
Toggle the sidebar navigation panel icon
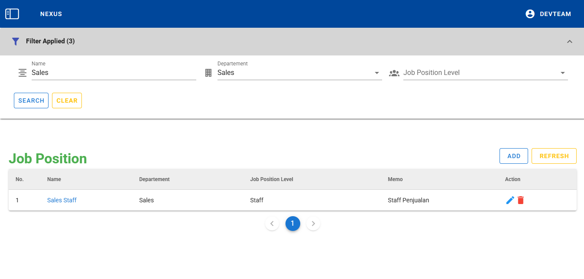click(x=12, y=14)
